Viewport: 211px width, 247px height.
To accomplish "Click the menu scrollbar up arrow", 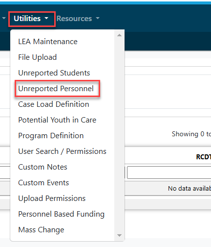I will click(x=119, y=35).
